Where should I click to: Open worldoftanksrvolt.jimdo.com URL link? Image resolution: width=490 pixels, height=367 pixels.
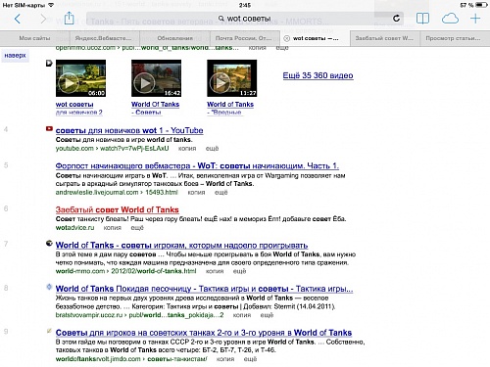pos(131,359)
